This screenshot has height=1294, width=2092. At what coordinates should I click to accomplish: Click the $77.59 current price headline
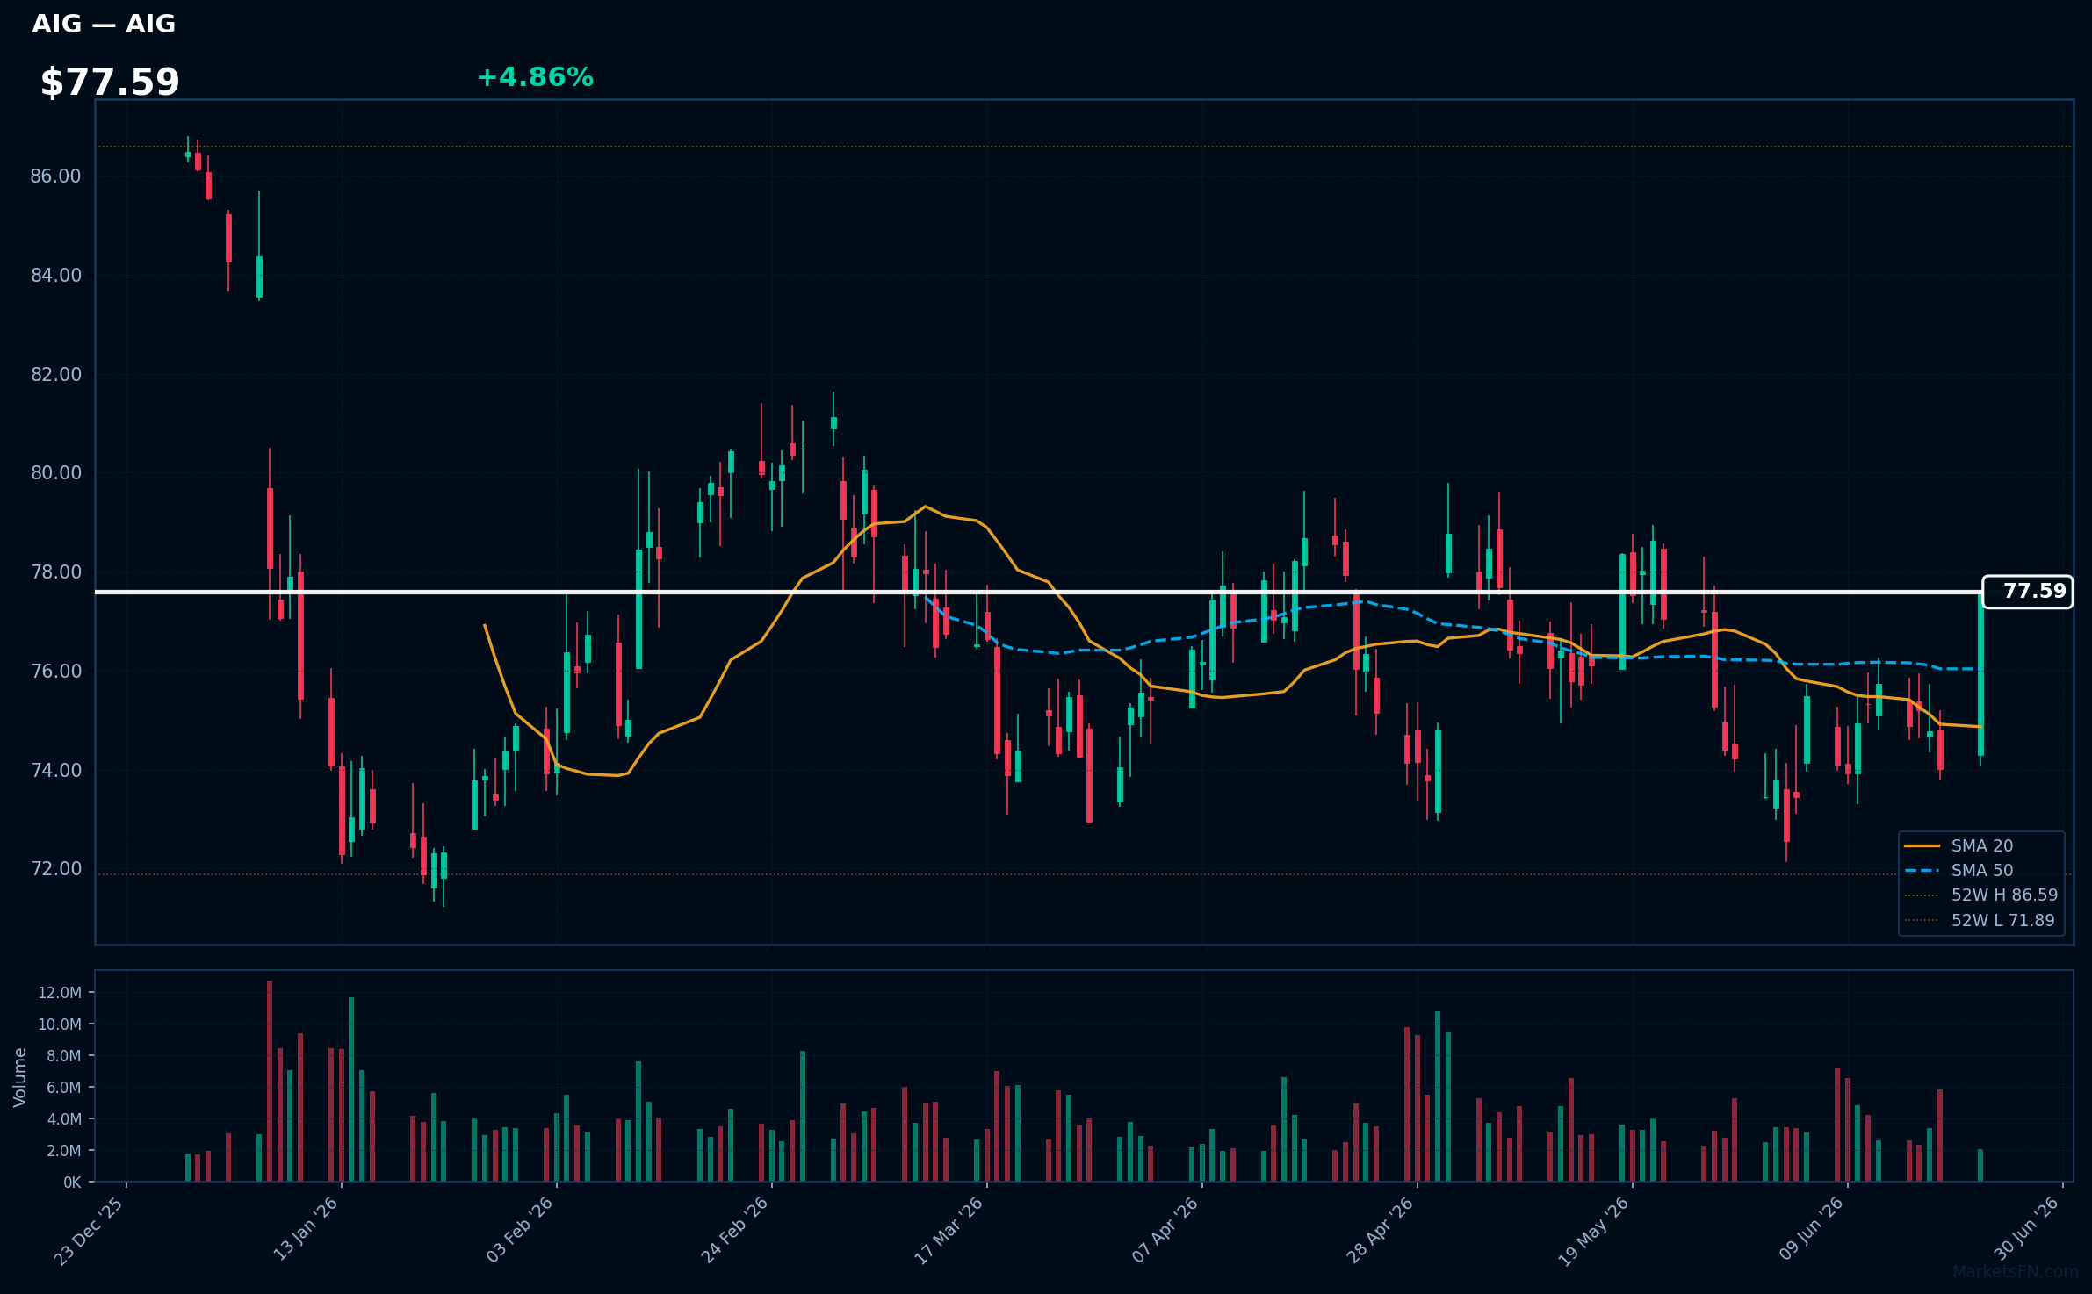[110, 83]
